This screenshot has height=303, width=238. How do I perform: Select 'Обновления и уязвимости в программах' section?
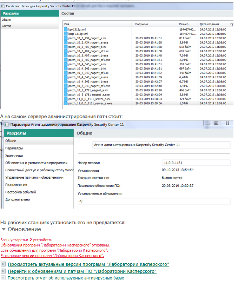click(x=36, y=163)
